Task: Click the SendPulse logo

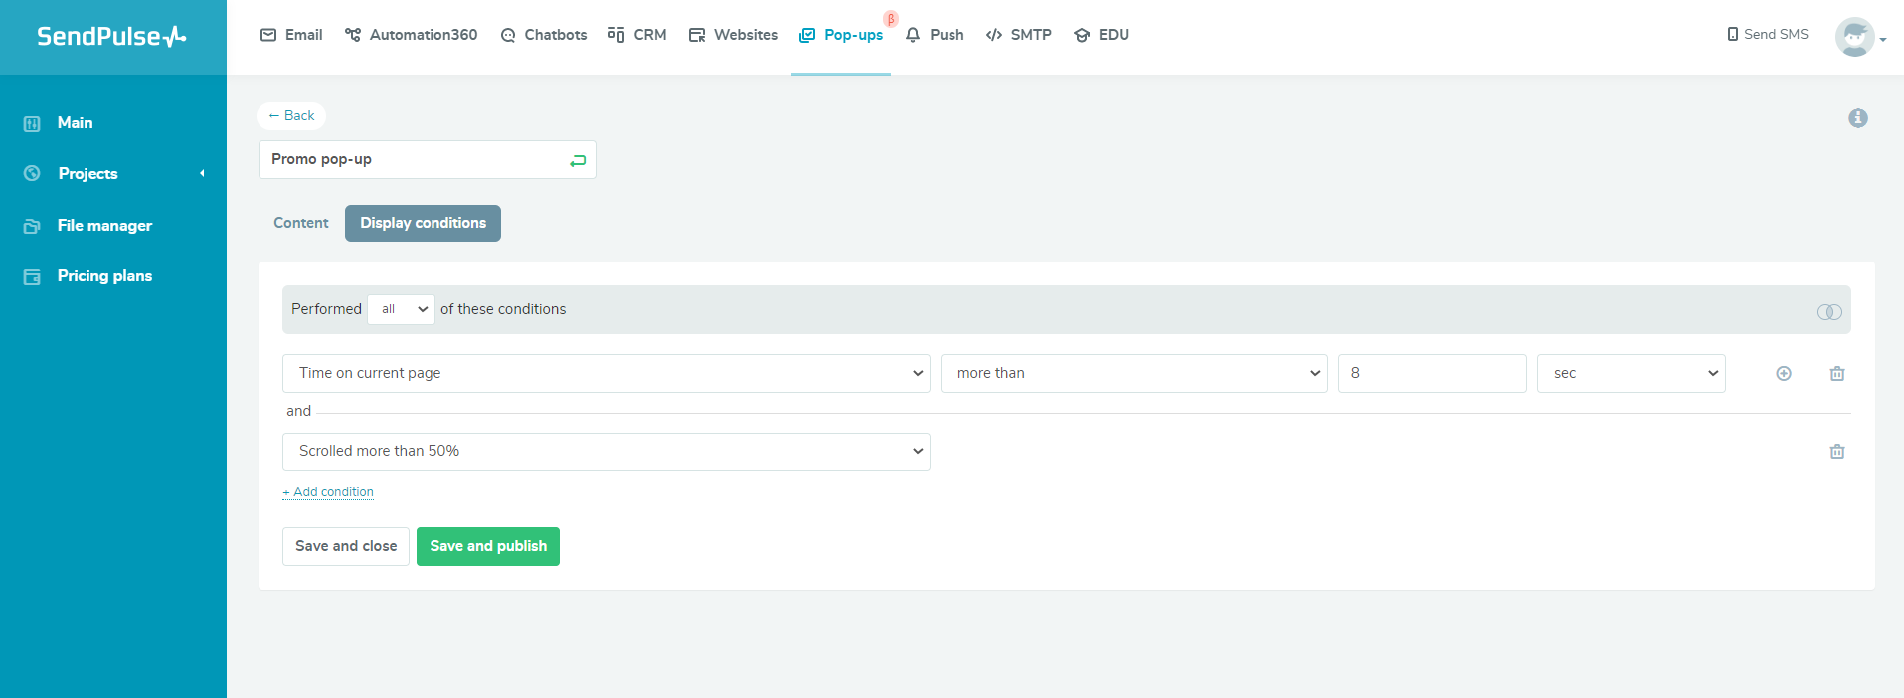Action: [111, 37]
